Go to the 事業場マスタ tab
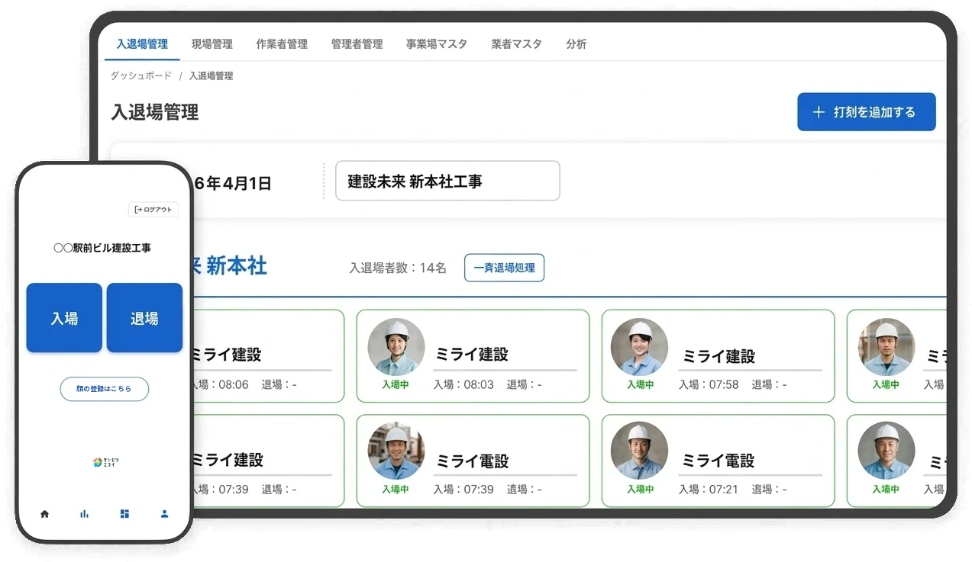The height and width of the screenshot is (562, 972). [x=437, y=44]
